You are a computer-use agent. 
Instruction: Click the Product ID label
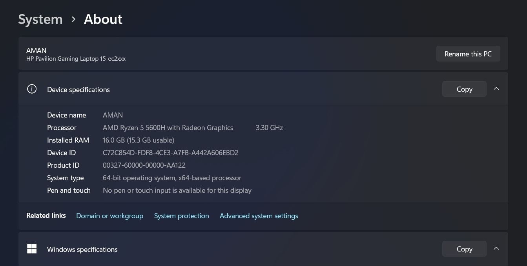63,165
